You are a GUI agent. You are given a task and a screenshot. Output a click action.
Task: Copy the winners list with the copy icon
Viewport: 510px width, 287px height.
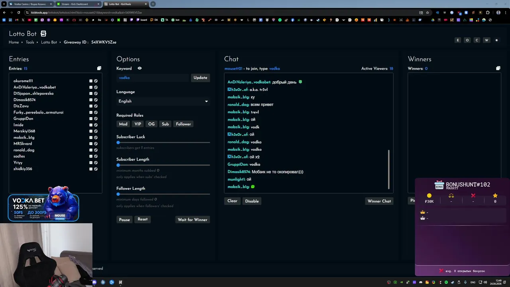(x=498, y=68)
